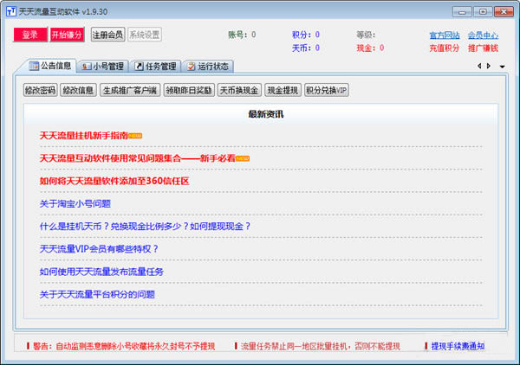Open the 会员中心 link

pyautogui.click(x=483, y=35)
